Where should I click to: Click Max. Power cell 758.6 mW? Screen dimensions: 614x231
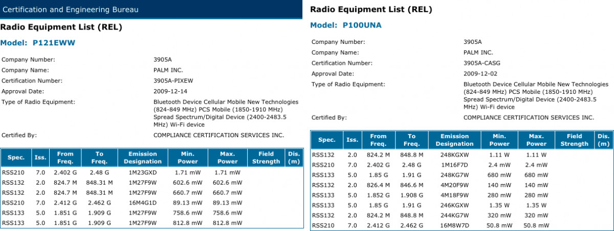tap(228, 213)
